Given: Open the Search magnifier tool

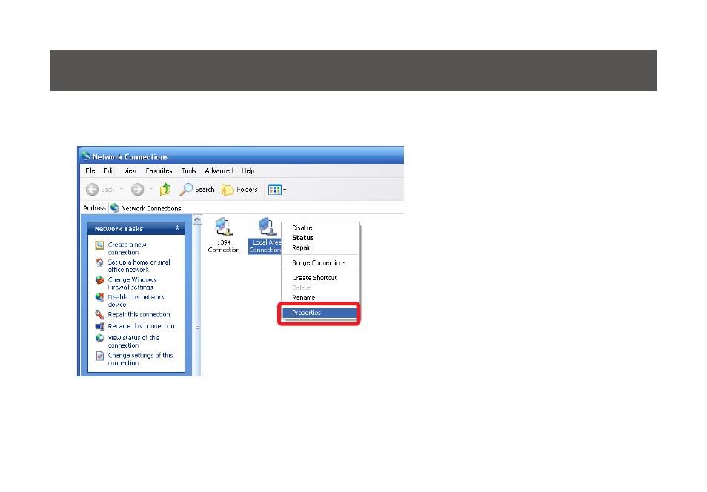Looking at the screenshot, I should click(x=197, y=190).
